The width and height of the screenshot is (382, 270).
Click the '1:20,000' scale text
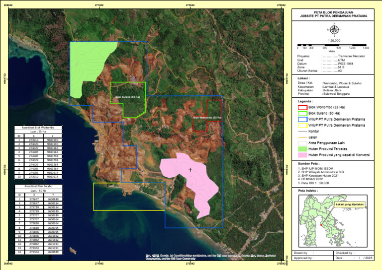tap(334, 41)
